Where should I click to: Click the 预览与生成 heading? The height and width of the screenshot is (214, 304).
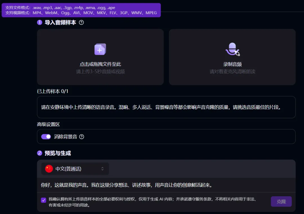pos(58,153)
